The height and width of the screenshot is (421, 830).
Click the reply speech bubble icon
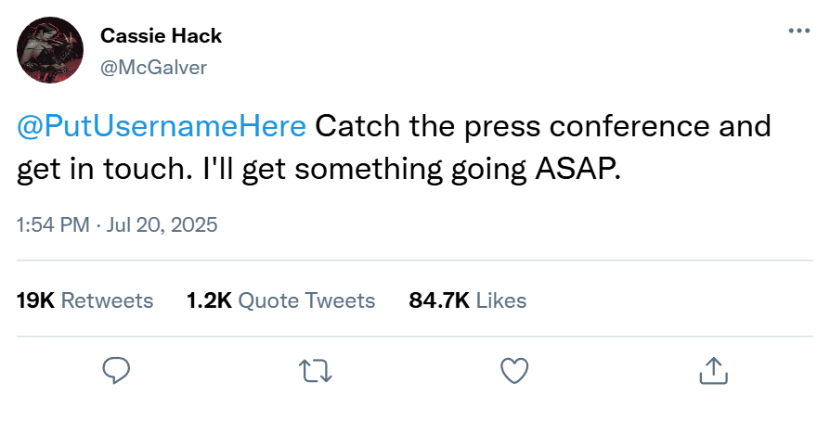115,371
